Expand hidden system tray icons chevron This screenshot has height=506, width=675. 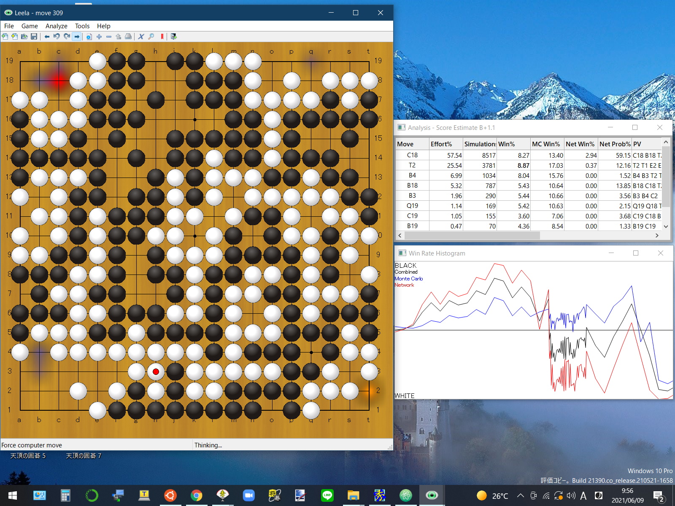(x=521, y=496)
